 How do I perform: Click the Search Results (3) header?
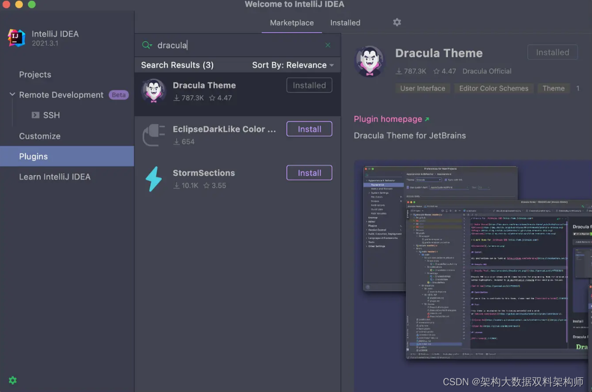click(x=177, y=65)
